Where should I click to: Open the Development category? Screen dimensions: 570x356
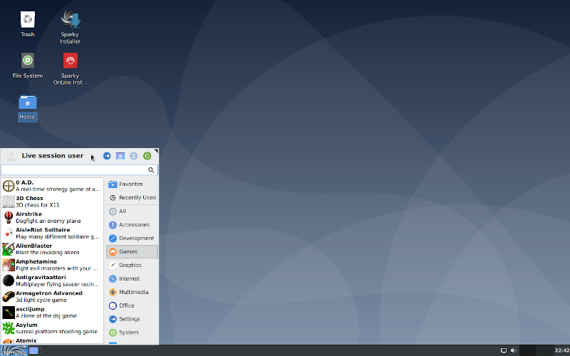click(x=133, y=239)
